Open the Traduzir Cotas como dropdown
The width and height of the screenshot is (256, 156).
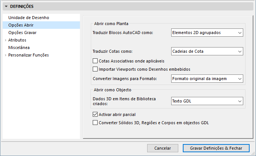207,51
